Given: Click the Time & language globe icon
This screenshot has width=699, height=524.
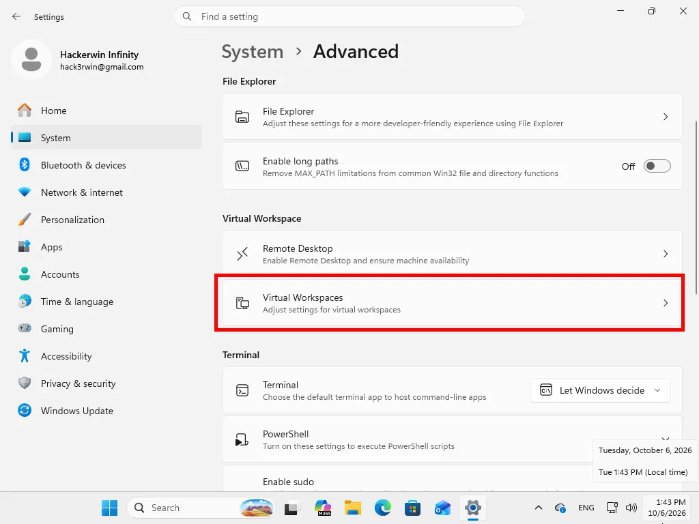Looking at the screenshot, I should tap(25, 301).
